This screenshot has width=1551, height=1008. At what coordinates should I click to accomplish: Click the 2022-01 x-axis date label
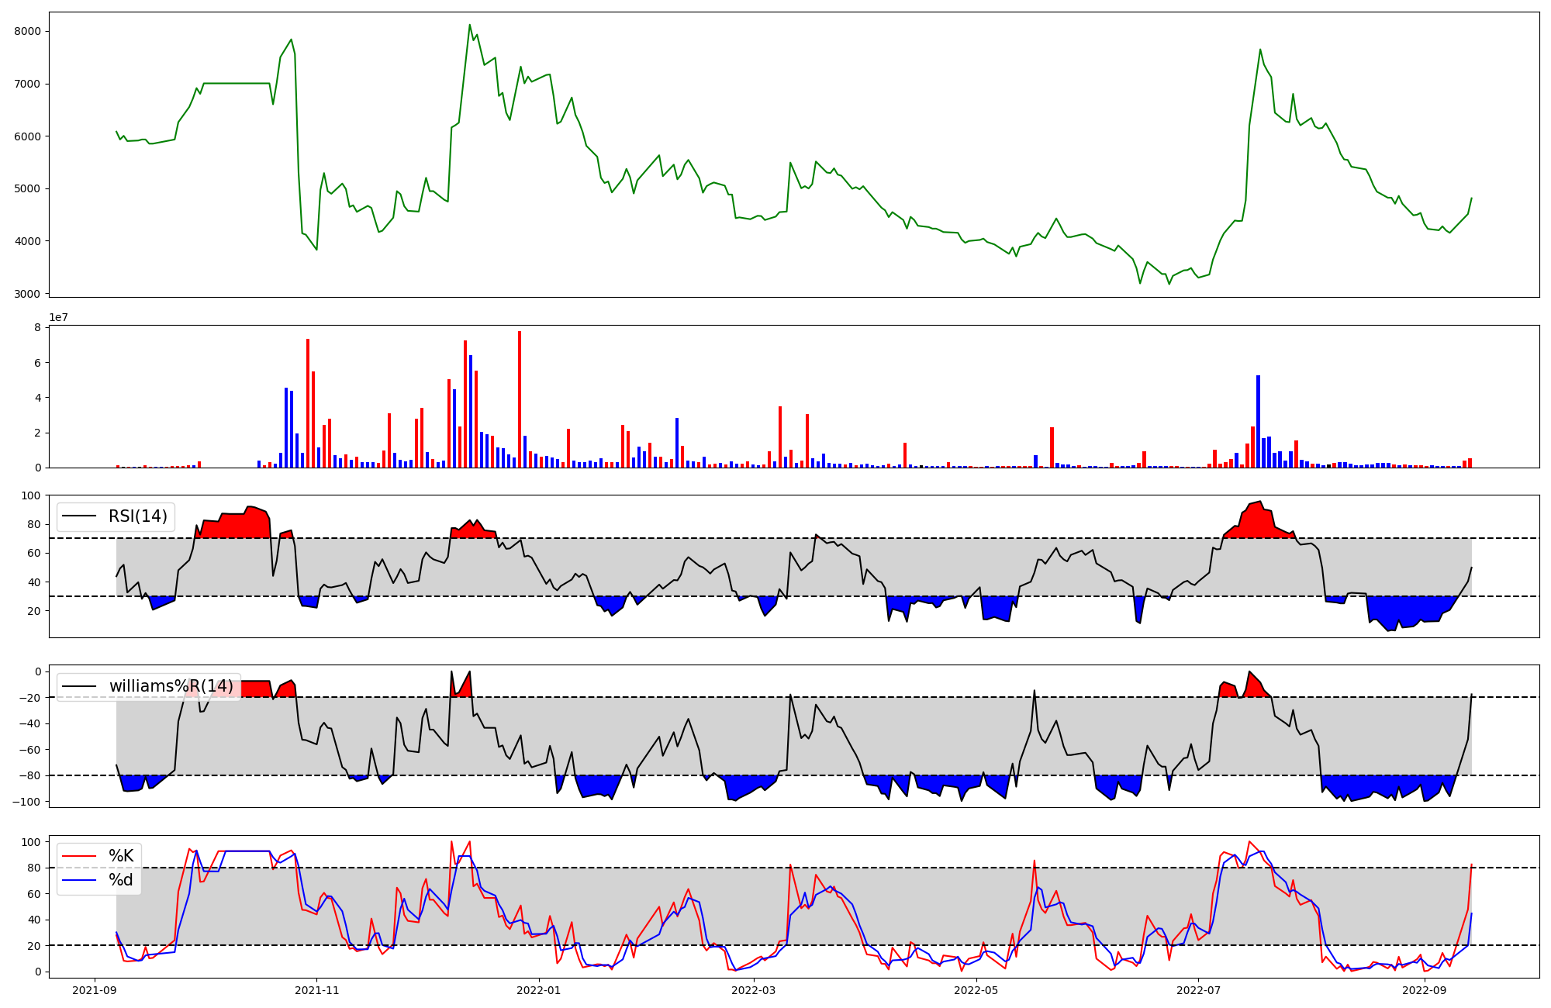(538, 990)
